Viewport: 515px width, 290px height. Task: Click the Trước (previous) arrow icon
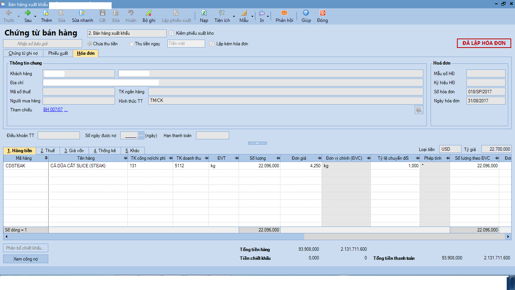pos(9,13)
